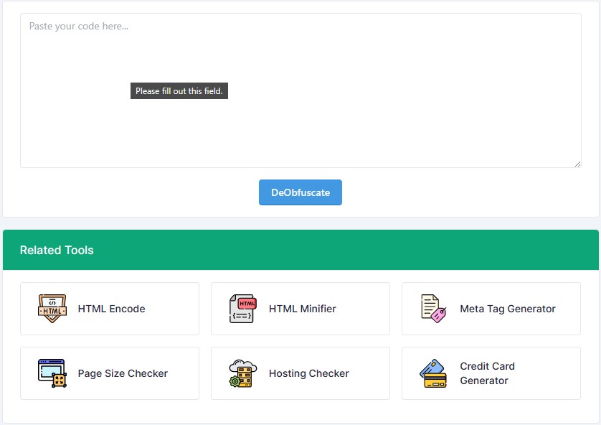Click the Page Size Checker browser icon
601x425 pixels.
[50, 373]
